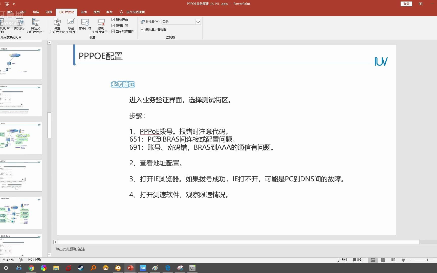The height and width of the screenshot is (273, 437).
Task: Open the colorful pinwheel app in taskbar
Action: point(44,268)
